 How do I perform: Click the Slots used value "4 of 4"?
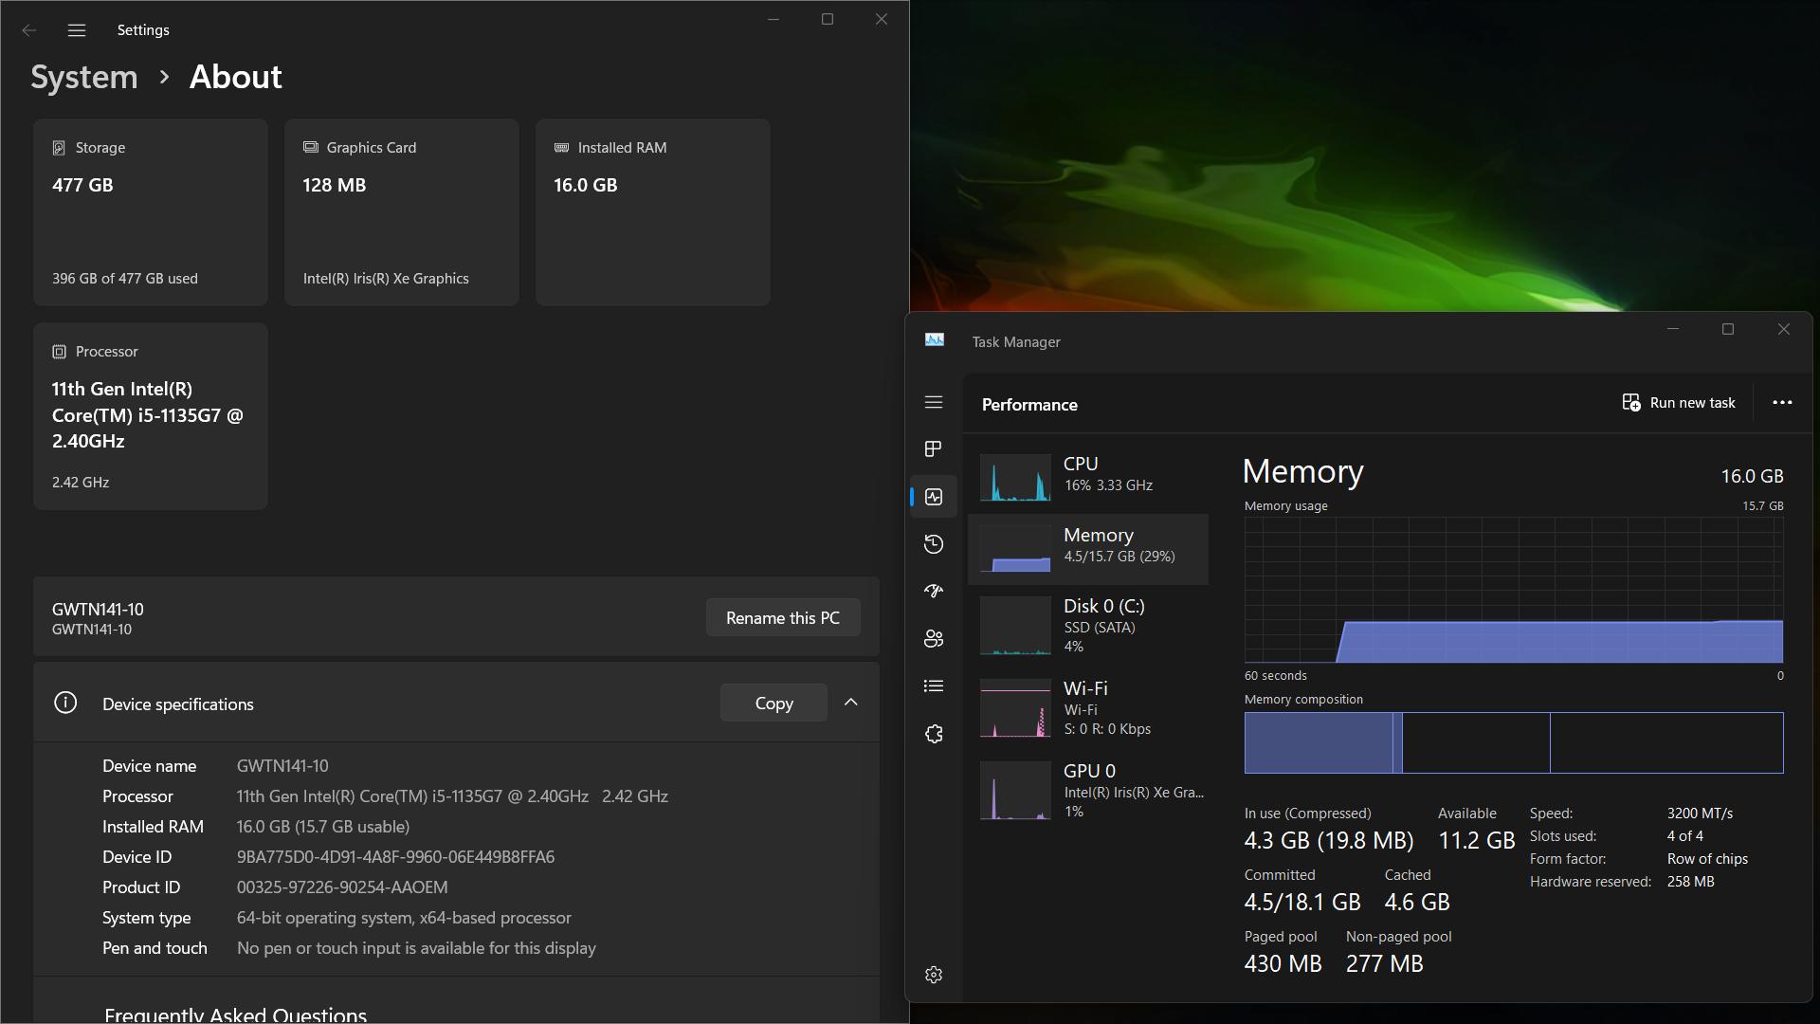click(x=1685, y=836)
